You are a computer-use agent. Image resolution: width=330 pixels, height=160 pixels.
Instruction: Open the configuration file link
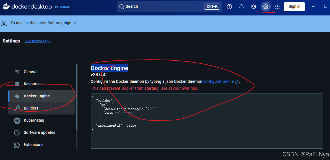(x=219, y=81)
